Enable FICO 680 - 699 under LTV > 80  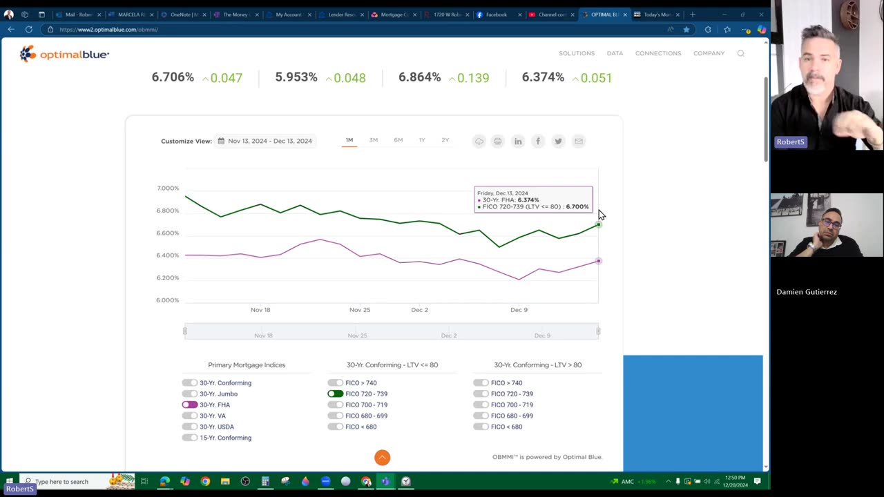[481, 416]
